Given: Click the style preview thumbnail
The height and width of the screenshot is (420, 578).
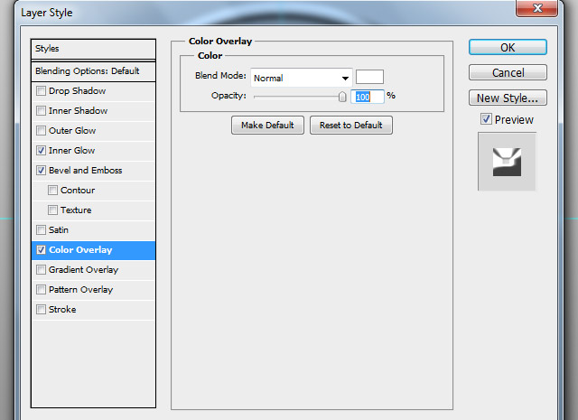Looking at the screenshot, I should 507,162.
